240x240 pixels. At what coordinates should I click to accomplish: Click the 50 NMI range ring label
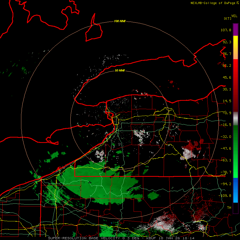tap(120, 70)
